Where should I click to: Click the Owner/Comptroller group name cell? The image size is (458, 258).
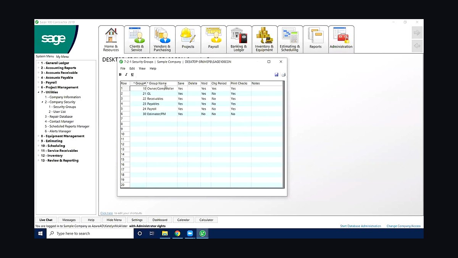point(162,89)
